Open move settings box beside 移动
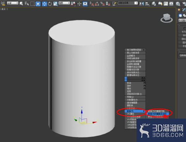186x142 pixels. pos(144,83)
